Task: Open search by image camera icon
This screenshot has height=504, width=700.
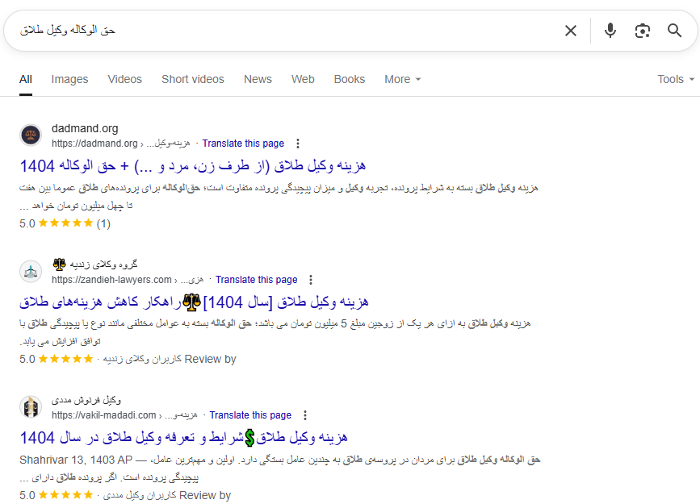Action: (x=643, y=31)
